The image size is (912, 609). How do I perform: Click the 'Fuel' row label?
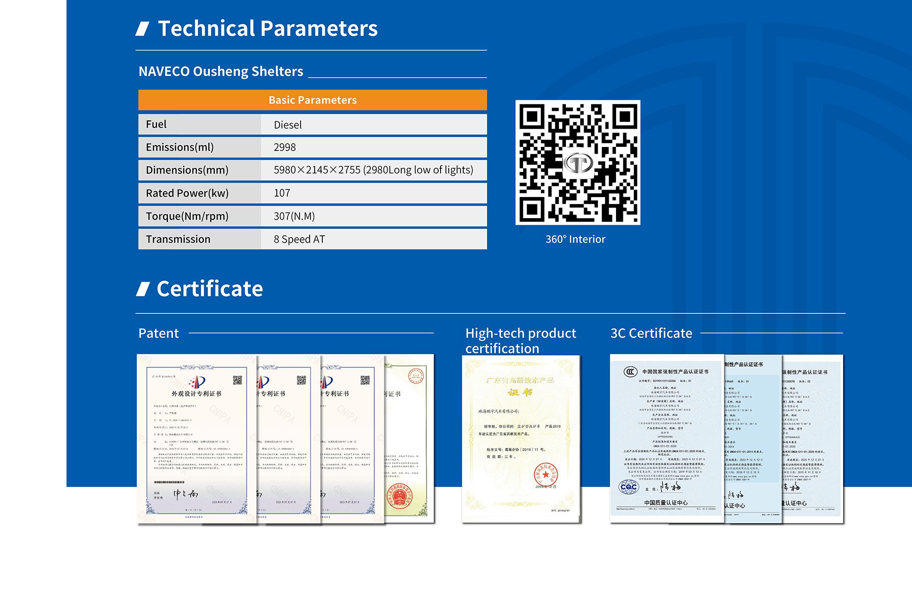pos(156,124)
